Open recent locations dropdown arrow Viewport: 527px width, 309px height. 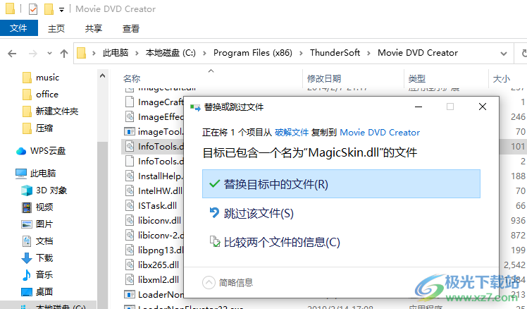[50, 53]
